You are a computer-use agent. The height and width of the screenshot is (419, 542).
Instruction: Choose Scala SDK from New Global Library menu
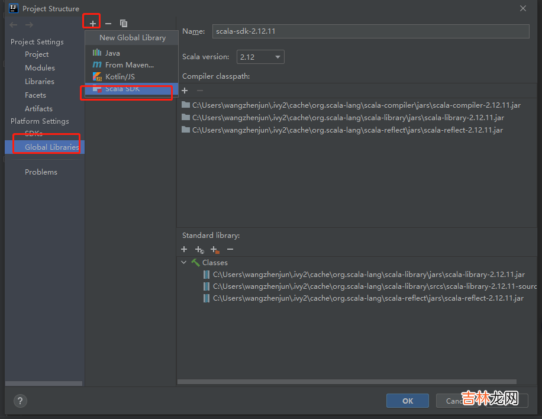[x=122, y=89]
